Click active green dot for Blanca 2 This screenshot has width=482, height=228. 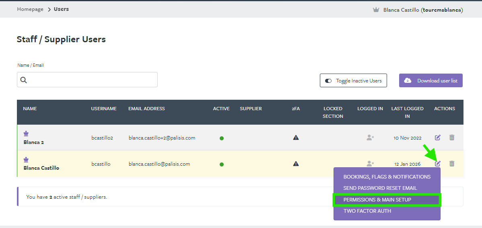point(222,138)
